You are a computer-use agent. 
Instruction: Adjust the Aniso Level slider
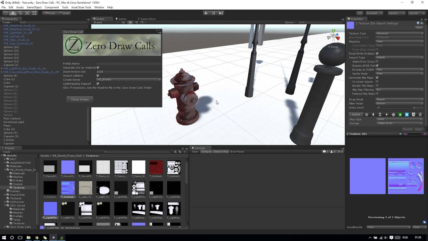pyautogui.click(x=394, y=107)
